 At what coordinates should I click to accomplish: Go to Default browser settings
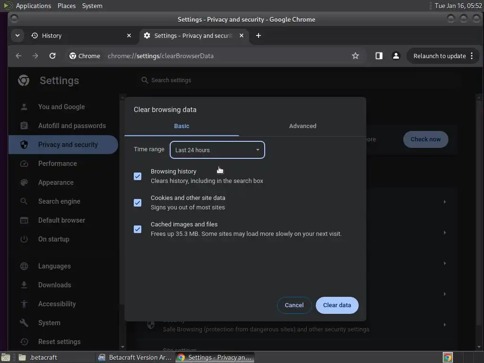pos(63,220)
